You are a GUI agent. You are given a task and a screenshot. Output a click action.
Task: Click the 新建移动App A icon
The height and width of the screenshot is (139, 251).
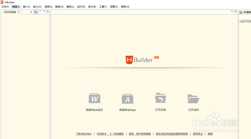(x=128, y=99)
